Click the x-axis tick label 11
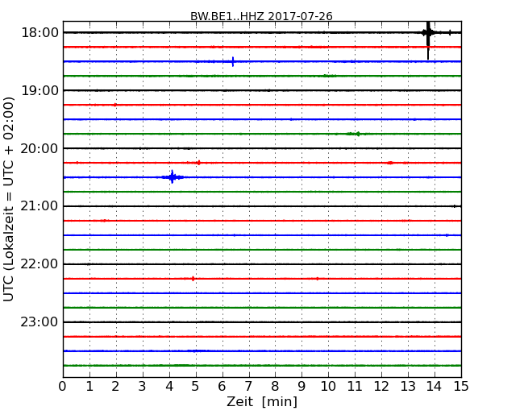 [x=355, y=386]
